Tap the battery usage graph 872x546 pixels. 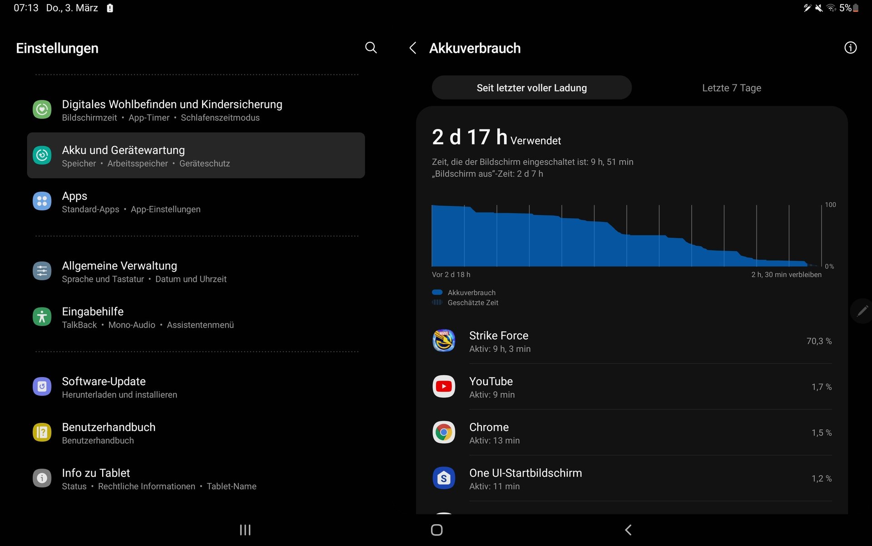(627, 235)
